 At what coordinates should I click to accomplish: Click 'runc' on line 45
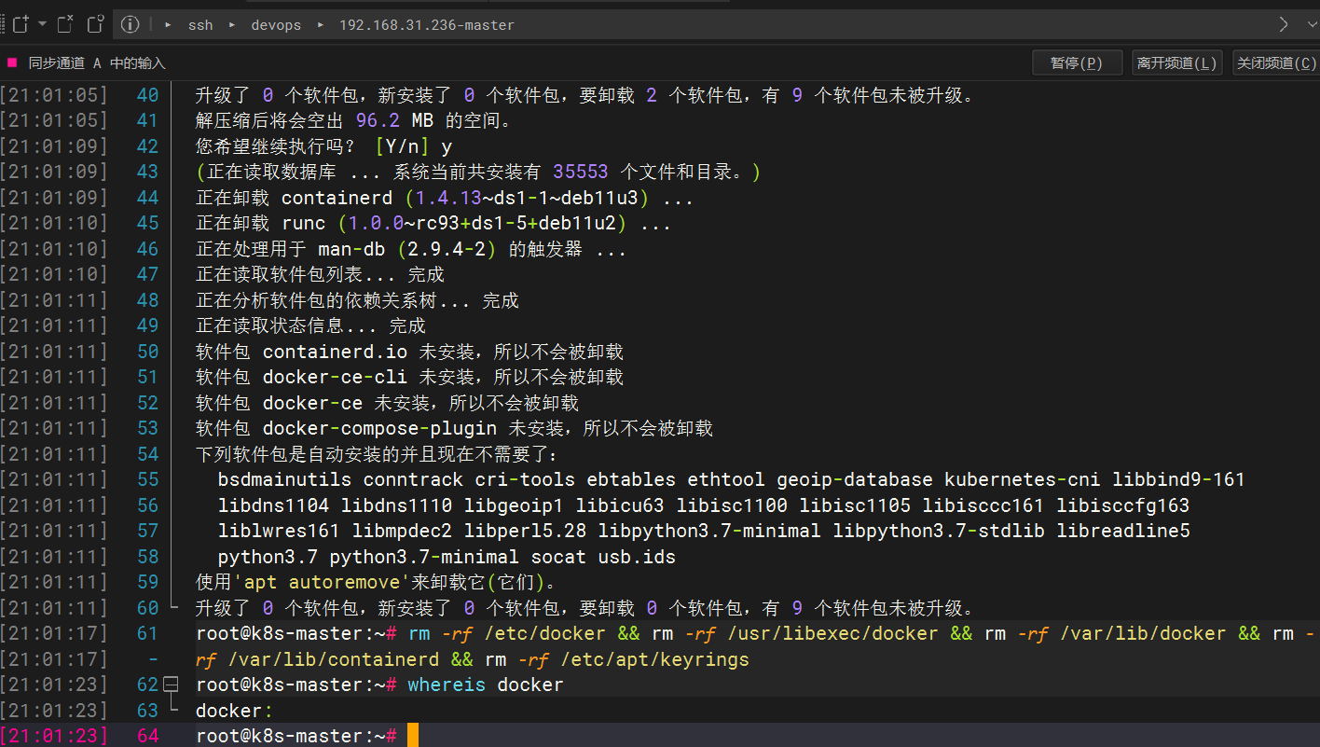[304, 224]
